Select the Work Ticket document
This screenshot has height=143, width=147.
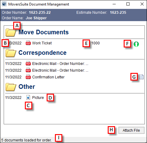tap(42, 43)
